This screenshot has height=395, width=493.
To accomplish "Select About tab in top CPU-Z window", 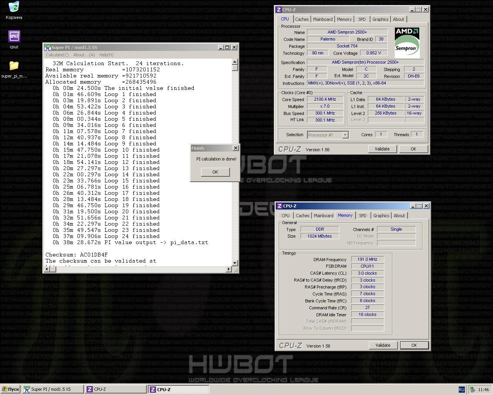I will (399, 19).
